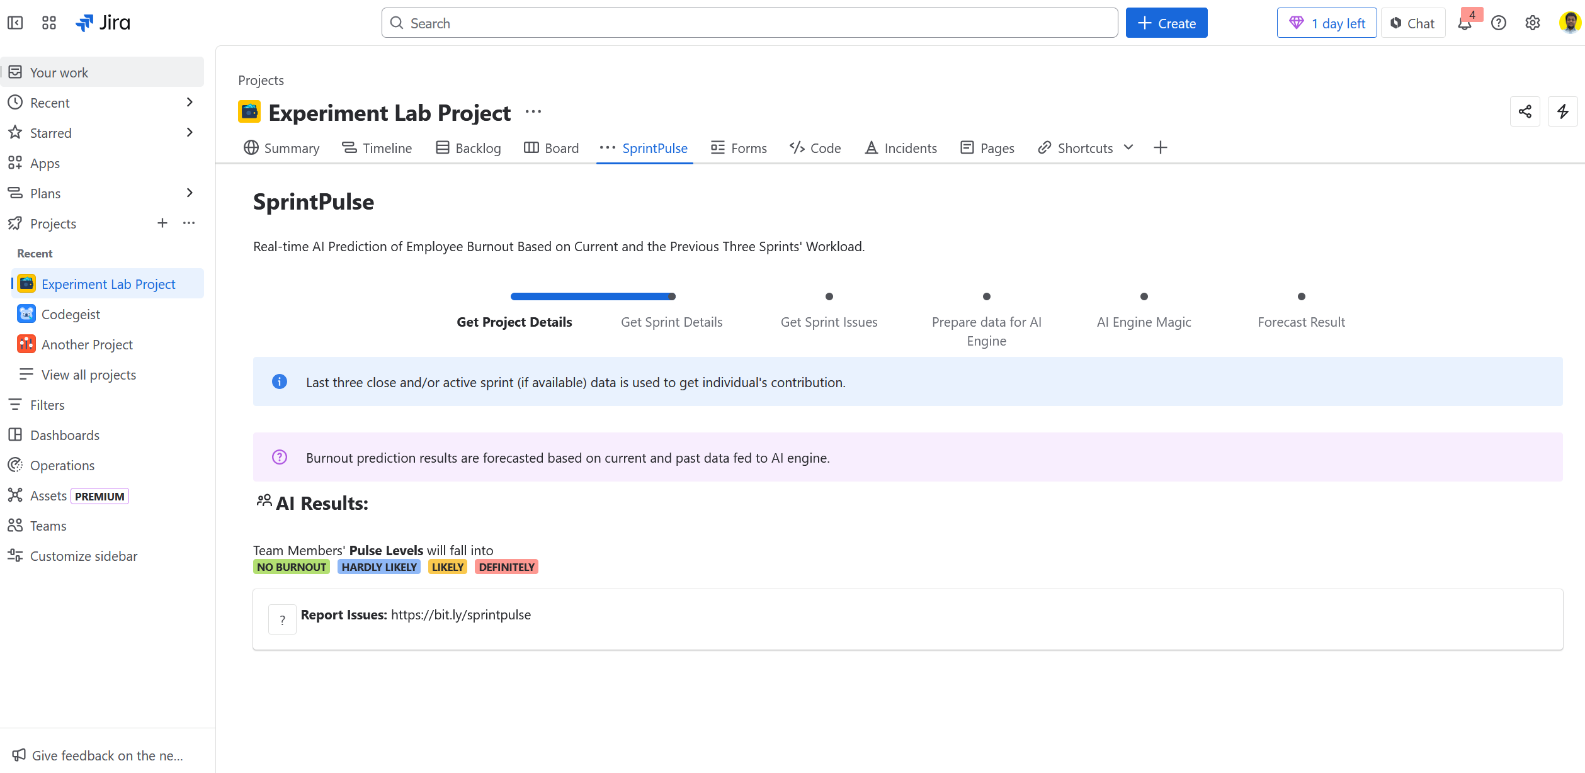Click the user profile avatar
This screenshot has width=1585, height=773.
point(1569,23)
